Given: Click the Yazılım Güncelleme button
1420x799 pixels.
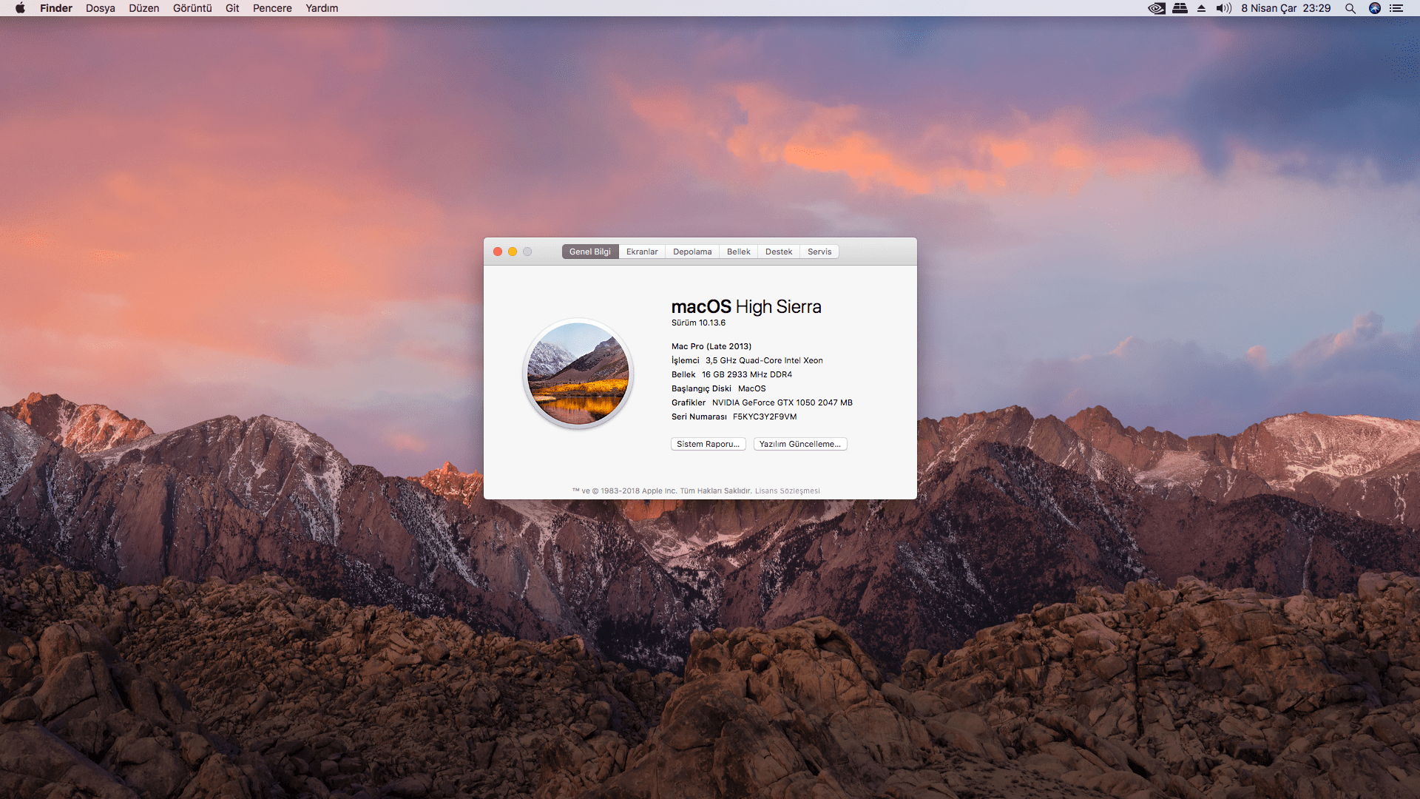Looking at the screenshot, I should [x=800, y=444].
